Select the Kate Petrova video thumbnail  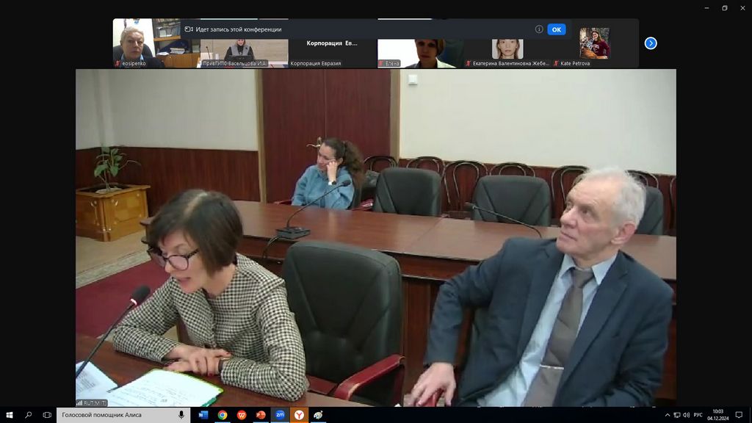[594, 46]
